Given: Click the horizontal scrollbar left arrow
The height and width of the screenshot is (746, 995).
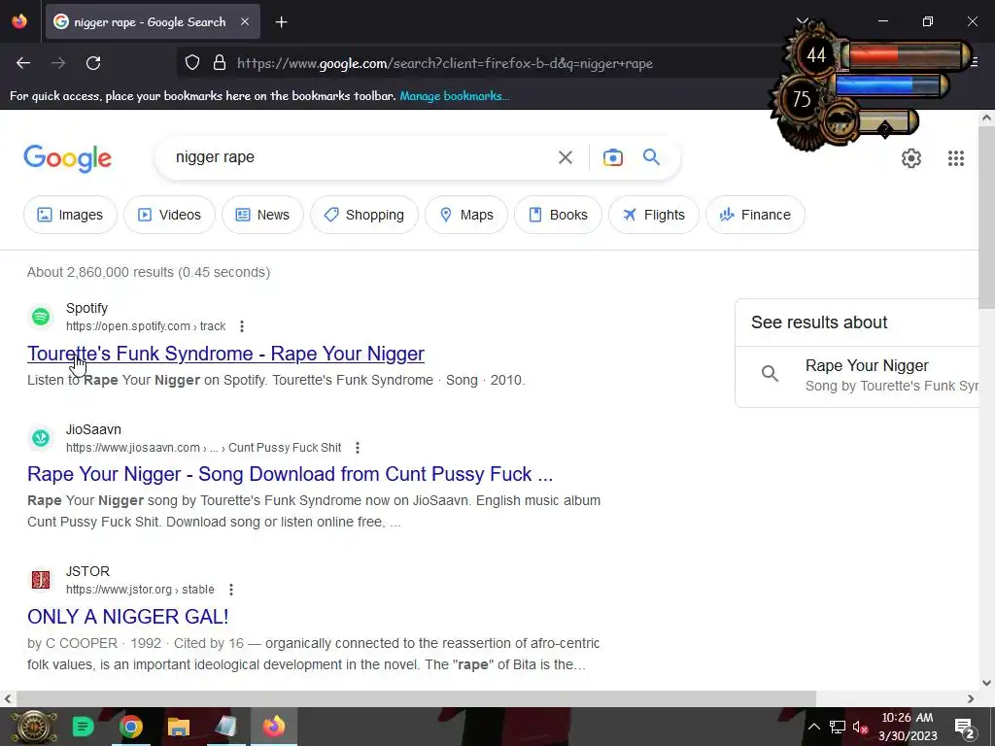Looking at the screenshot, I should [8, 698].
